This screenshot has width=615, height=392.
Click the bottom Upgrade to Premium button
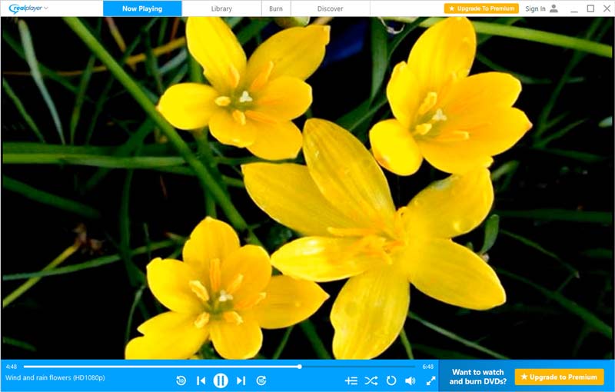pos(559,377)
